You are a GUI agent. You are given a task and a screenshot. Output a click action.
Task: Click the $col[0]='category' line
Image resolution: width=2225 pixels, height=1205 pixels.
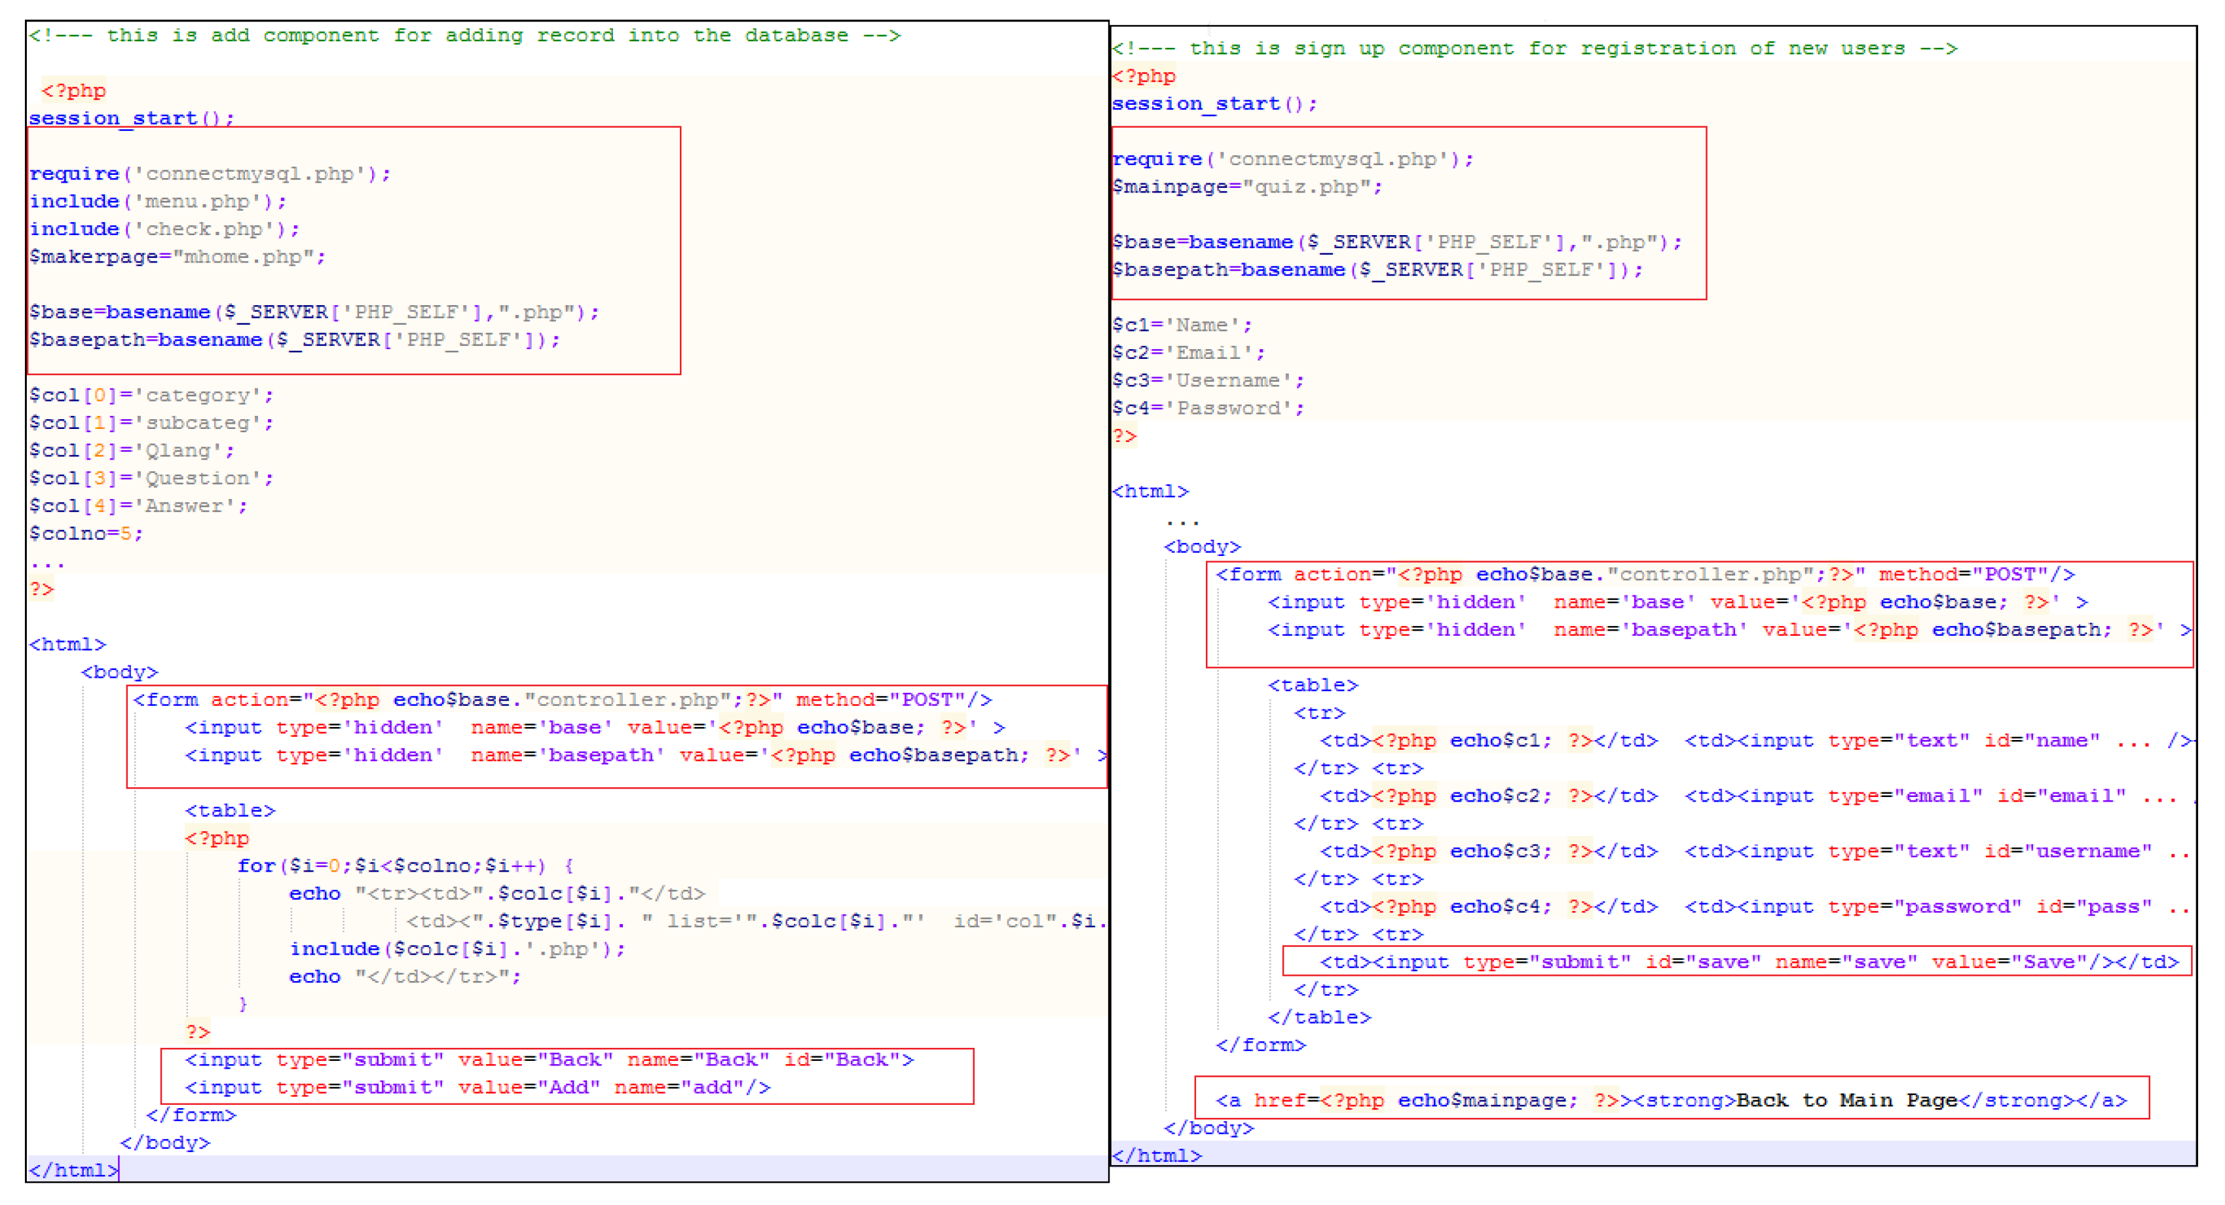pos(151,395)
